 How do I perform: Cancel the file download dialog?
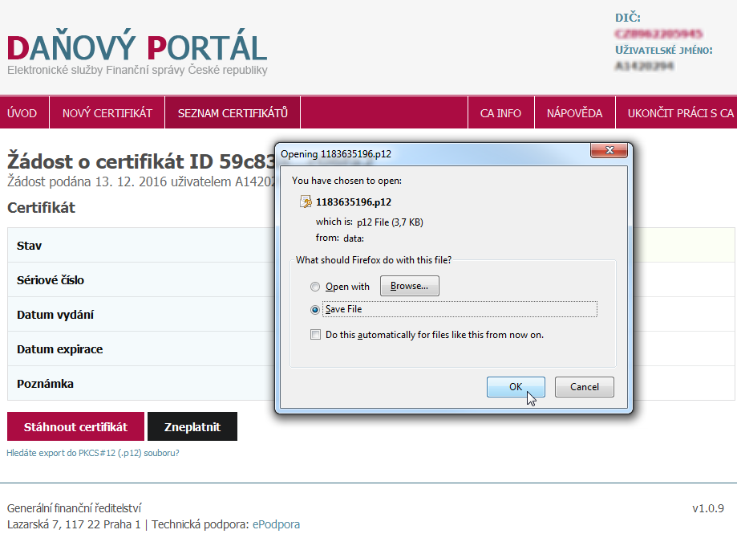(584, 386)
